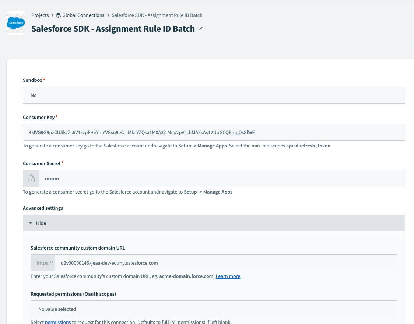Click the chevron beside Hide label
This screenshot has height=324, width=414.
click(x=31, y=223)
